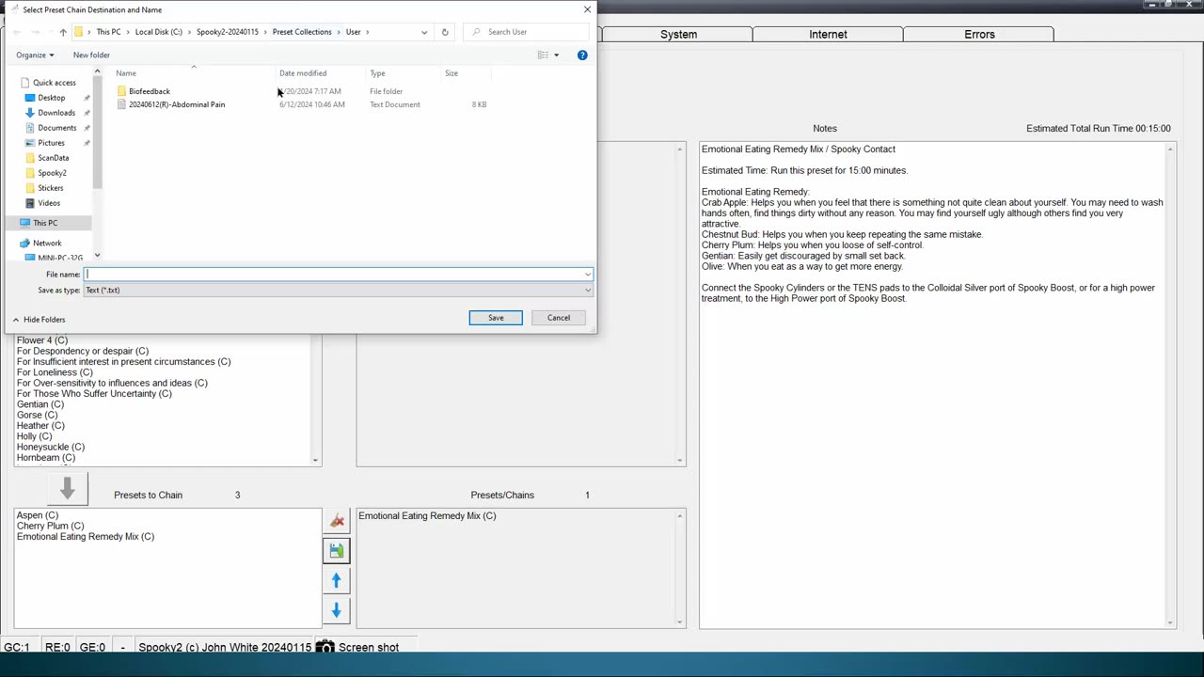Select Network in the navigation pane

47,243
